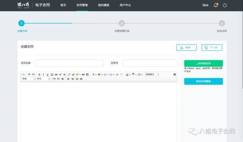
Task: Focus the 合同号 input field
Action: click(x=150, y=63)
